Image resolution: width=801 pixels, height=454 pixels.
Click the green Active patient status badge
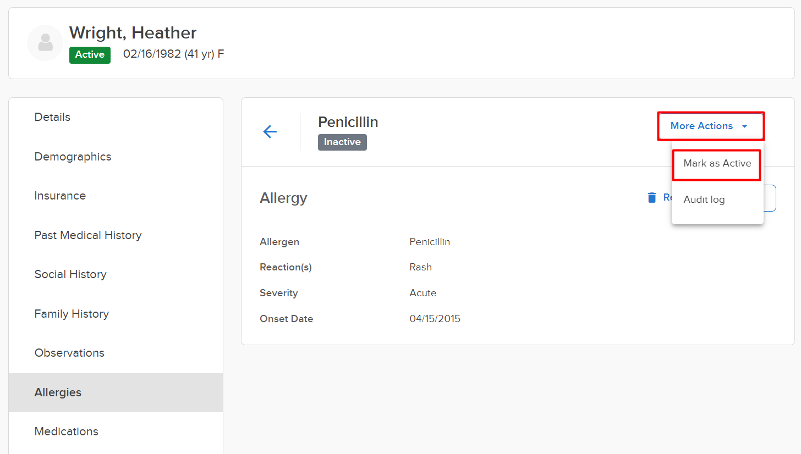[x=90, y=55]
